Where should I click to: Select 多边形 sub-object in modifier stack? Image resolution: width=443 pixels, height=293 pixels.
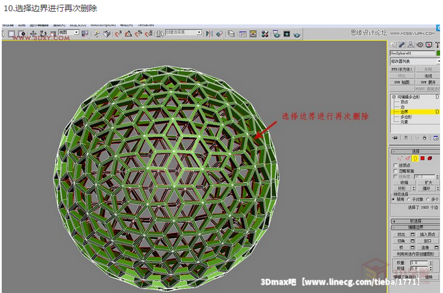tap(406, 117)
